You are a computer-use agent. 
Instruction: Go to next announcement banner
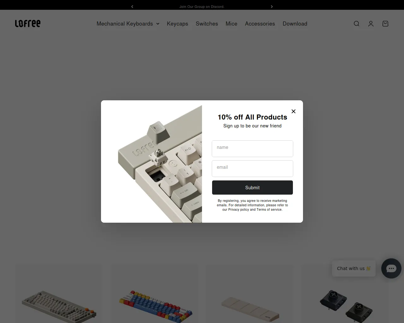tap(272, 7)
